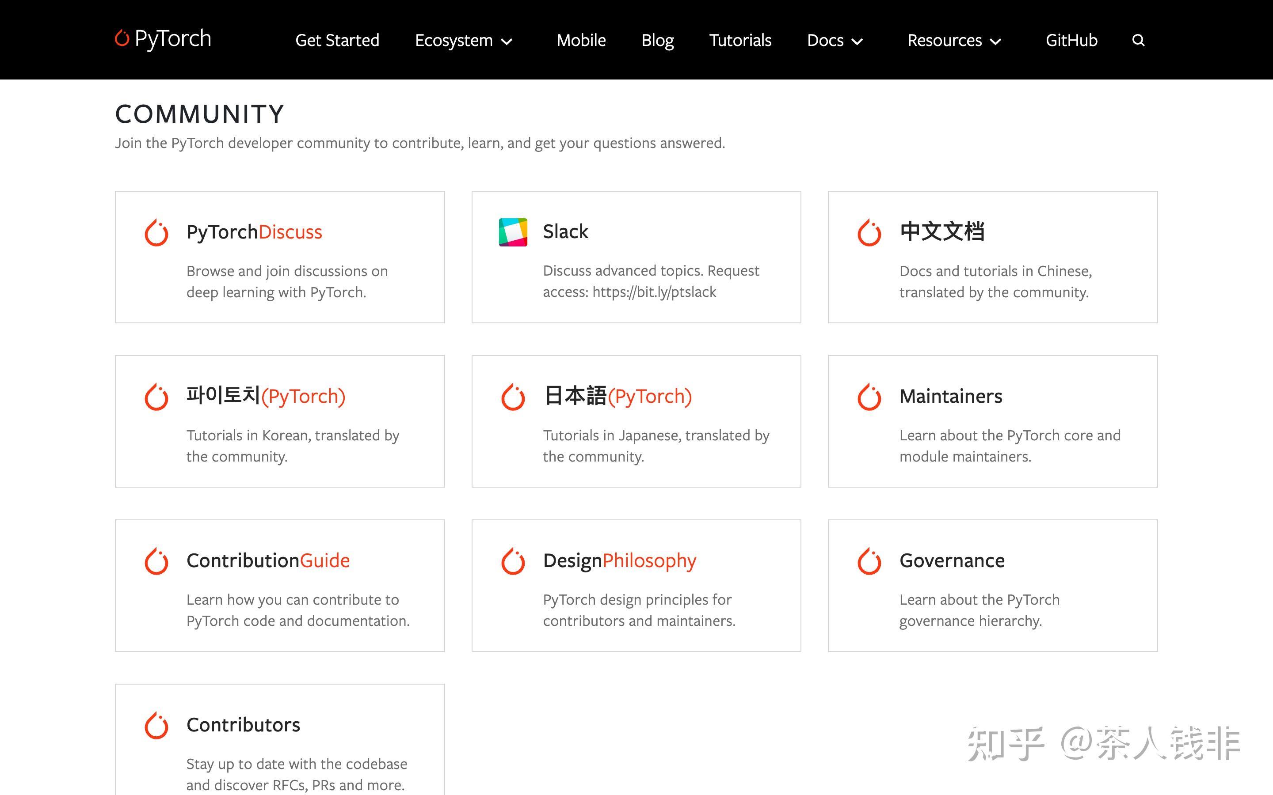Click the flame icon beside Contribution Guide

tap(156, 560)
